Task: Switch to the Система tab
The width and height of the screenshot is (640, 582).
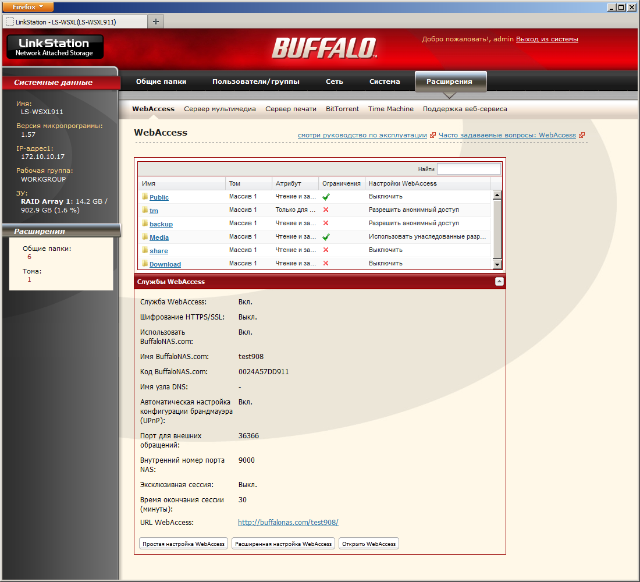Action: 385,81
